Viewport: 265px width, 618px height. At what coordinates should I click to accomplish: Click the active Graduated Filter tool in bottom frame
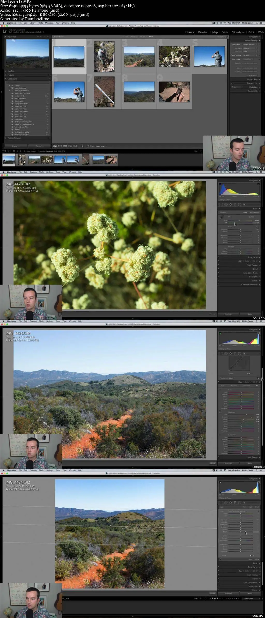pyautogui.click(x=235, y=503)
